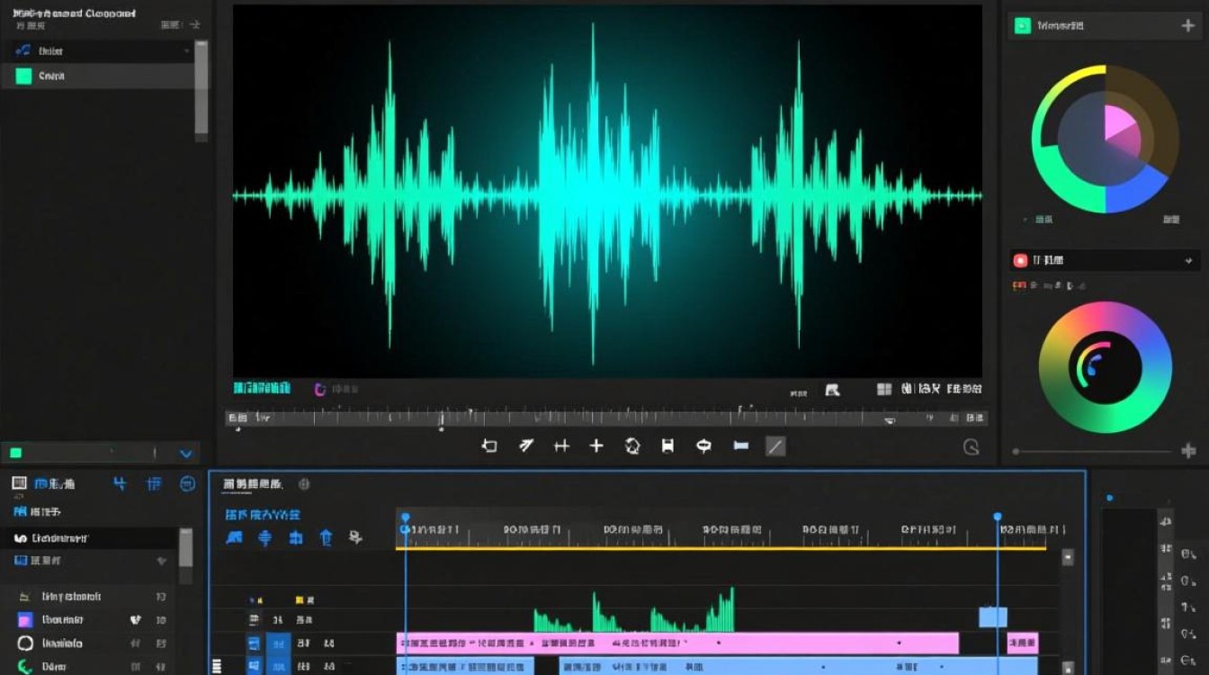1209x675 pixels.
Task: Click the plus icon beside the bottom-right slider
Action: tap(1188, 451)
